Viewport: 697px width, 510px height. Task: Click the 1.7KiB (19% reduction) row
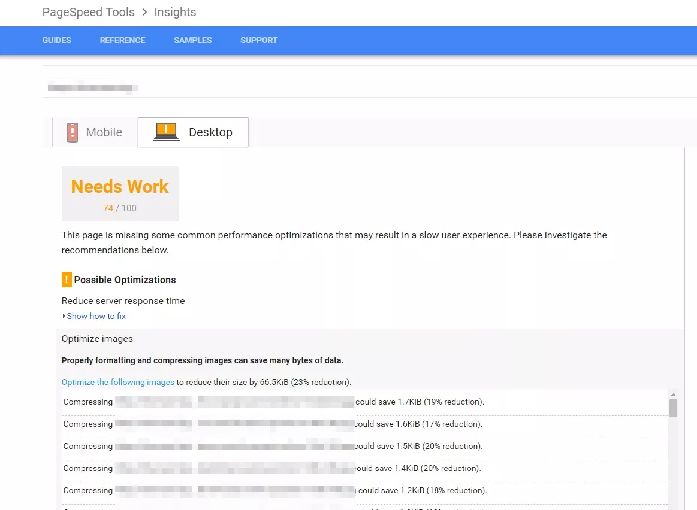[x=364, y=402]
